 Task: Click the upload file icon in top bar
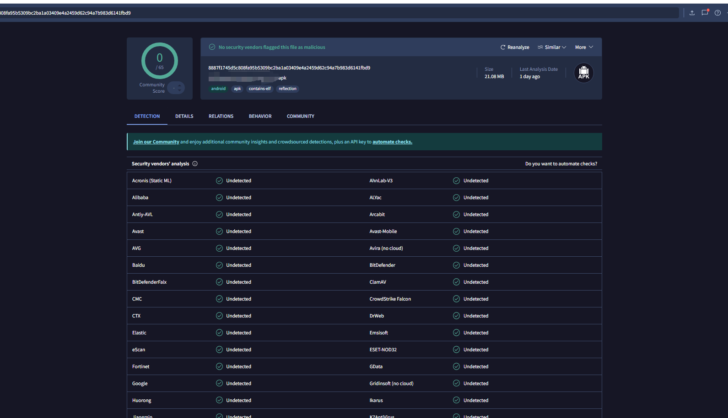click(692, 13)
